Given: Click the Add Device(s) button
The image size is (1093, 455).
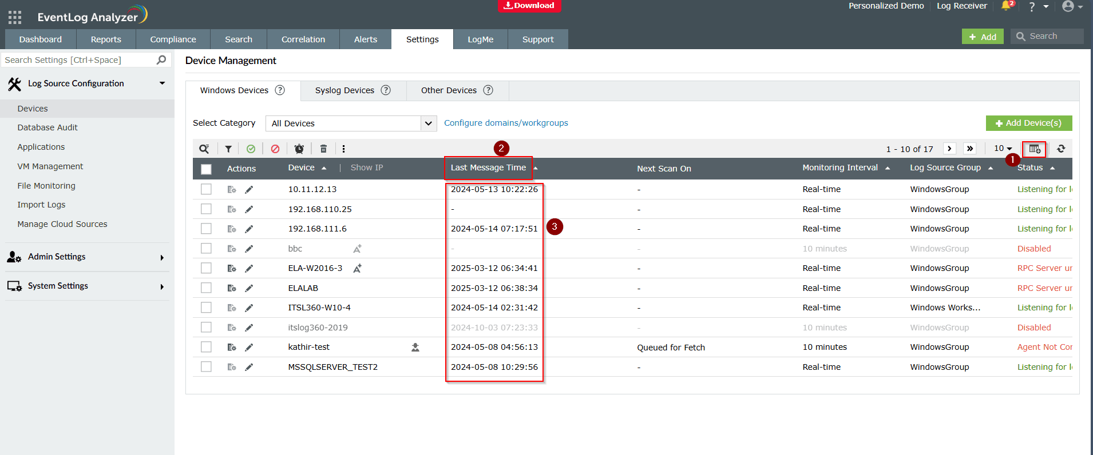Looking at the screenshot, I should [1028, 123].
